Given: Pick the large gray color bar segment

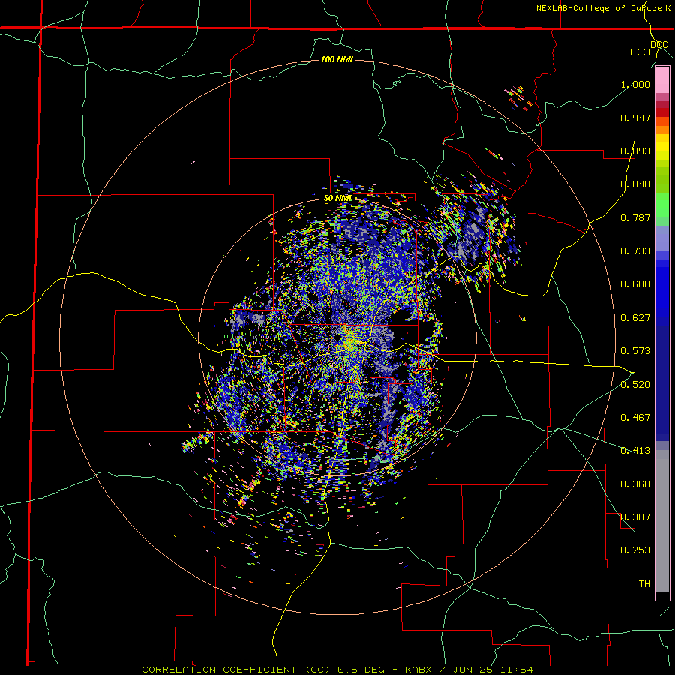Looking at the screenshot, I should click(x=662, y=521).
